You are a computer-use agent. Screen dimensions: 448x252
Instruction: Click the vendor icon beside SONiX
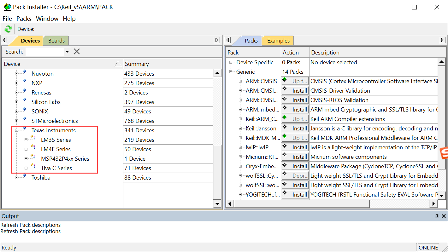click(x=25, y=110)
